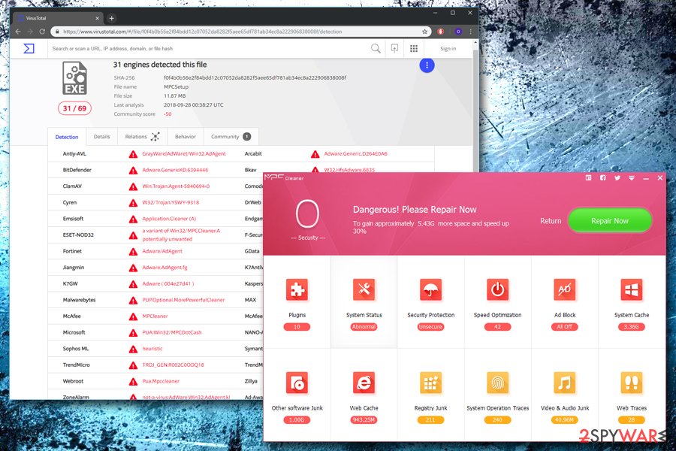Screen dimensions: 676x451
Task: Click the All Off badge under Ad Block
Action: pos(564,327)
